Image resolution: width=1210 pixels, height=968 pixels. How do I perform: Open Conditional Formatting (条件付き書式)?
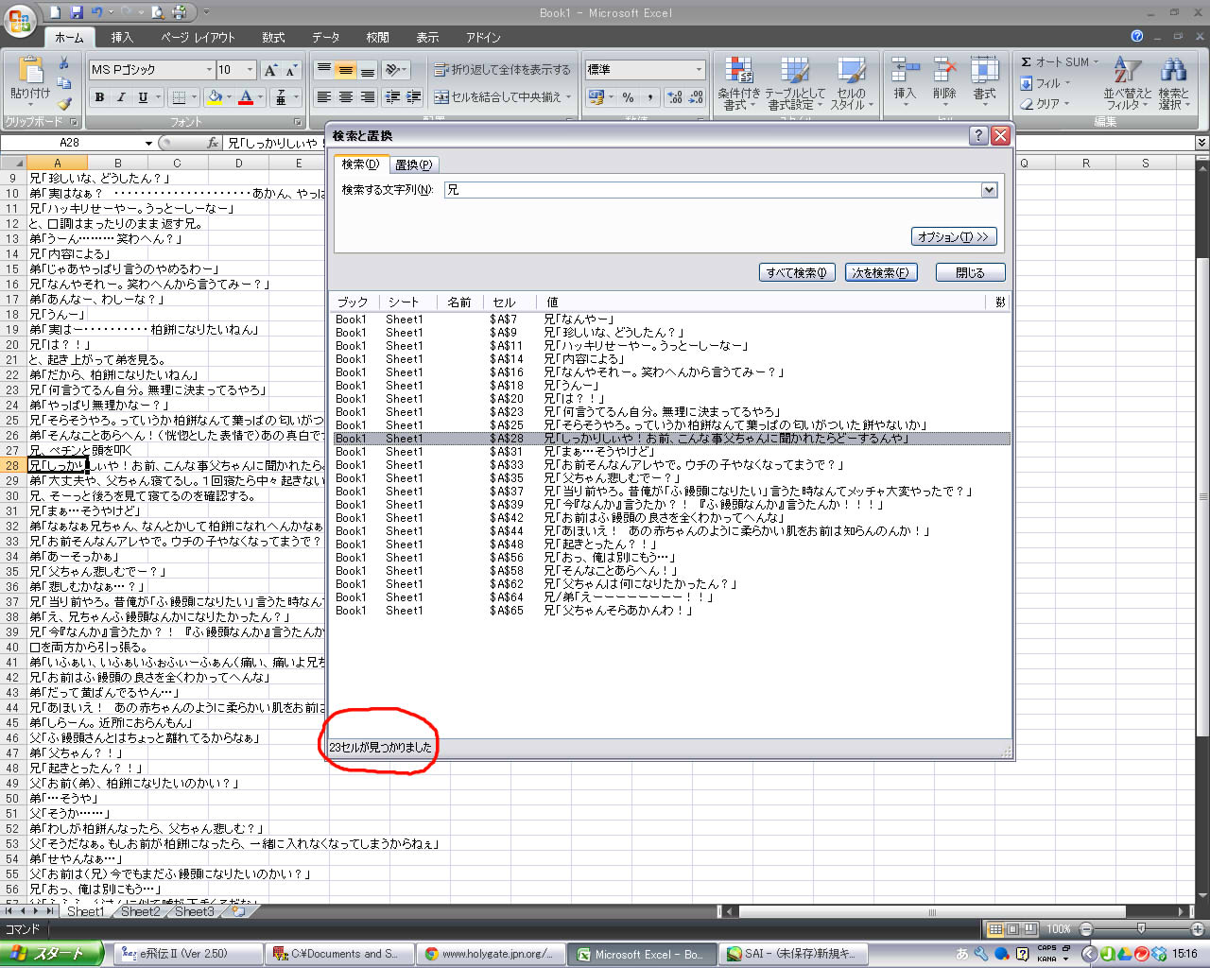[738, 83]
